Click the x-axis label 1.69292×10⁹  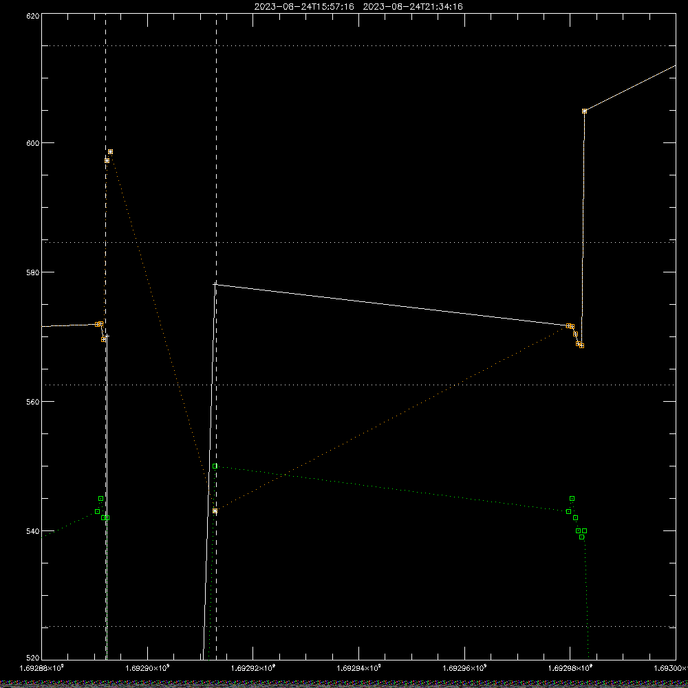[253, 668]
